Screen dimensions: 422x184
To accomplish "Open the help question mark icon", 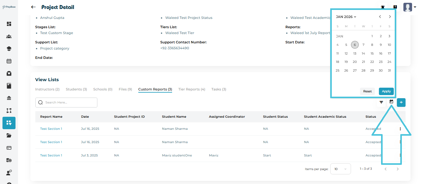I will click(395, 7).
